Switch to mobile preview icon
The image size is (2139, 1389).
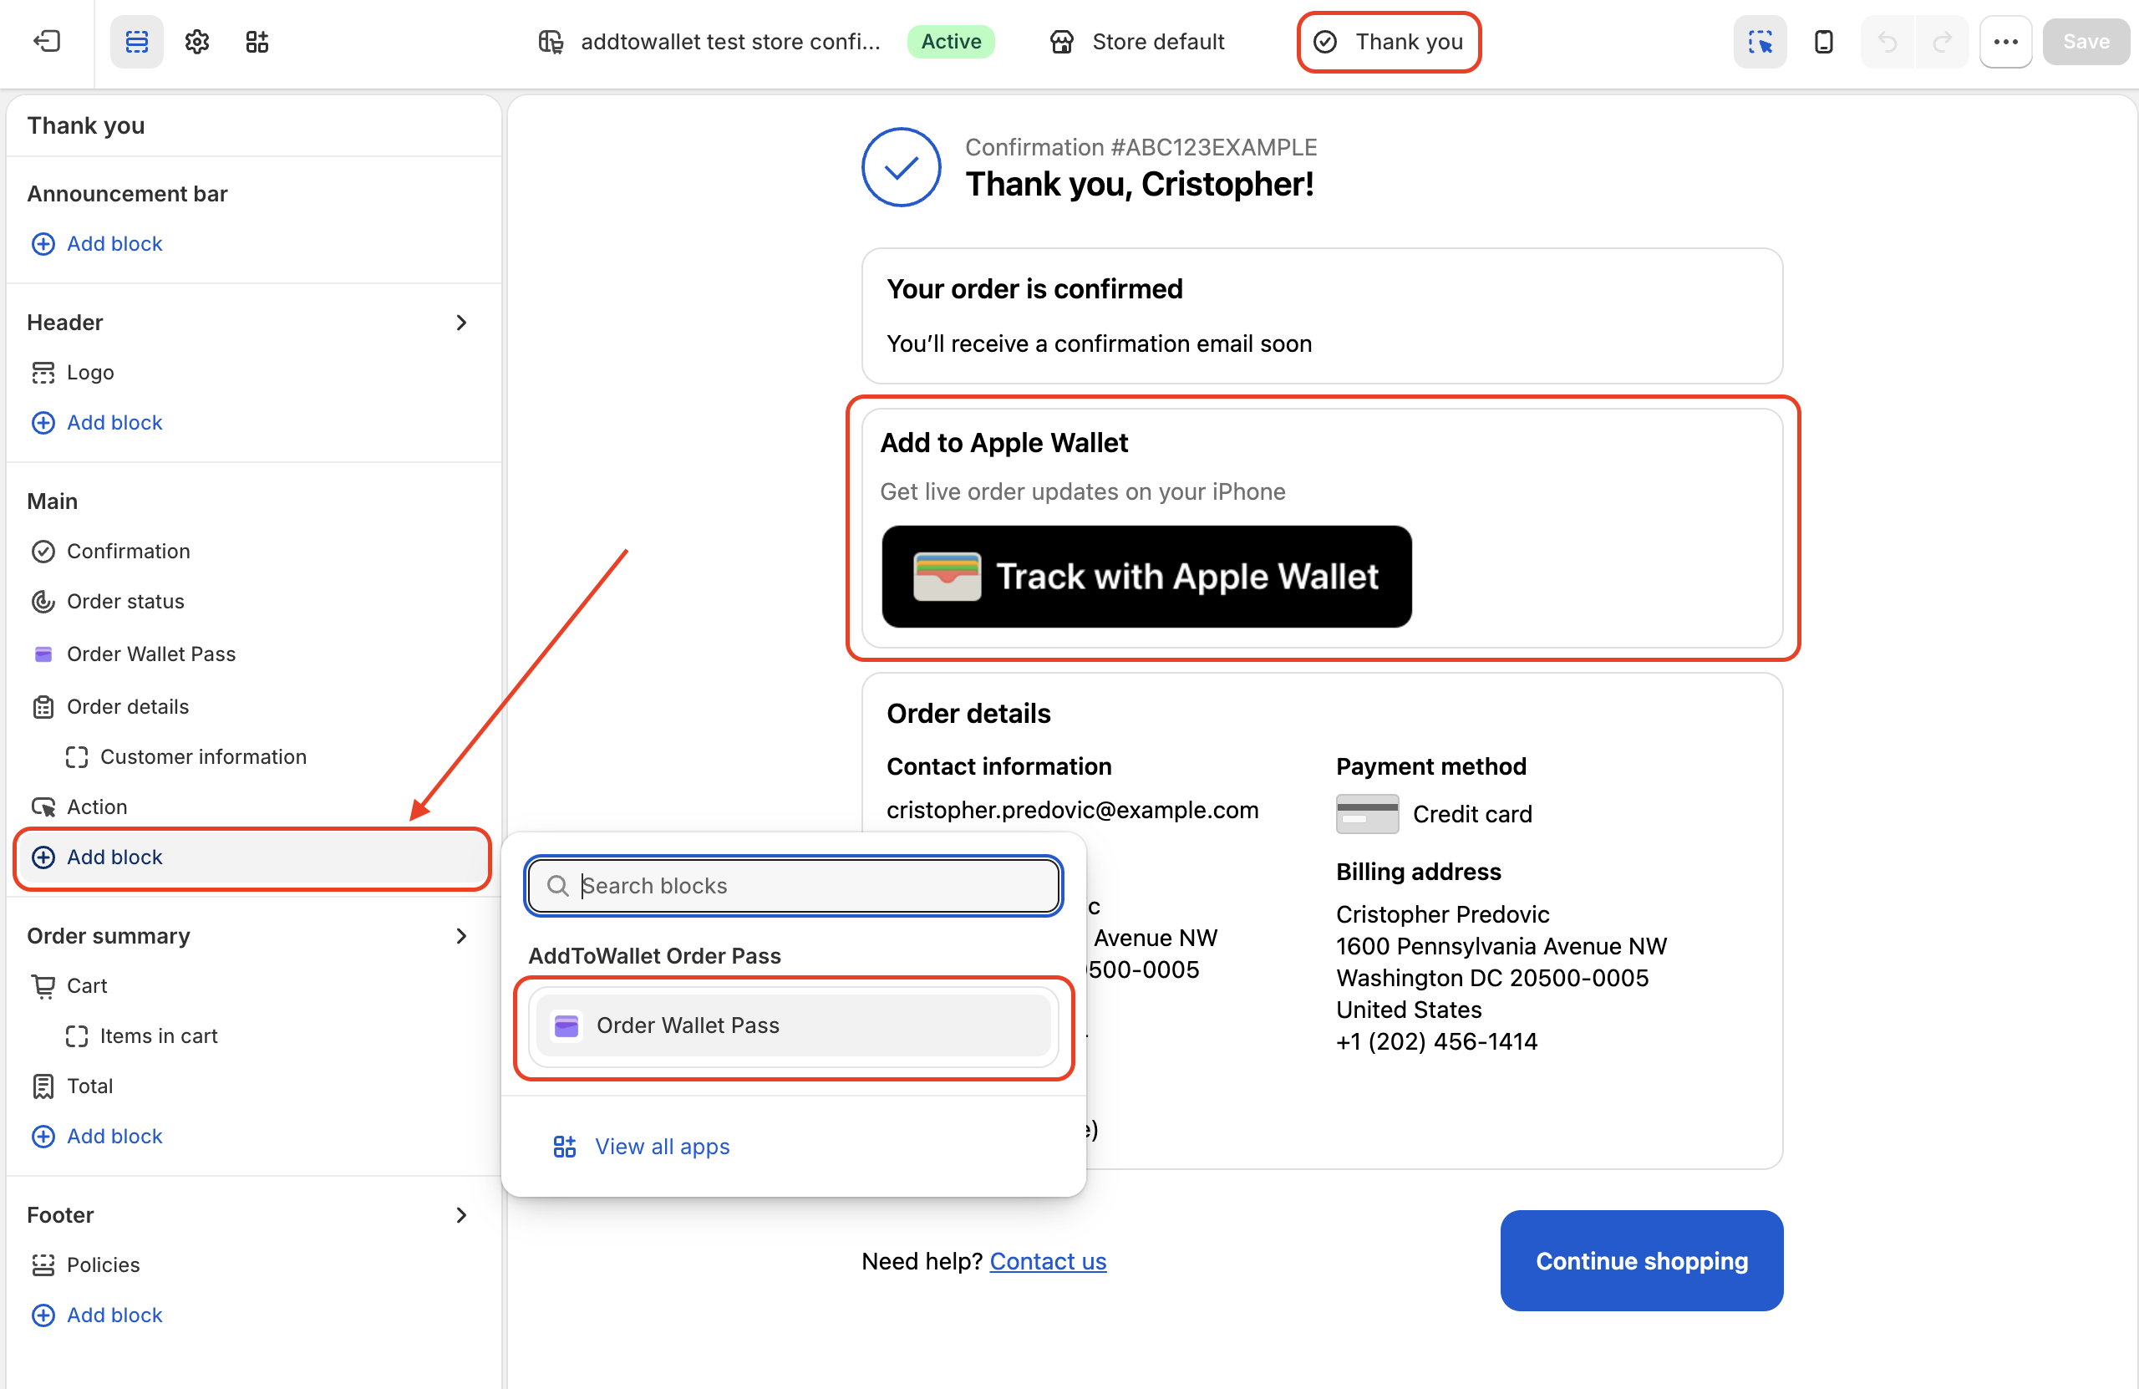pyautogui.click(x=1823, y=41)
